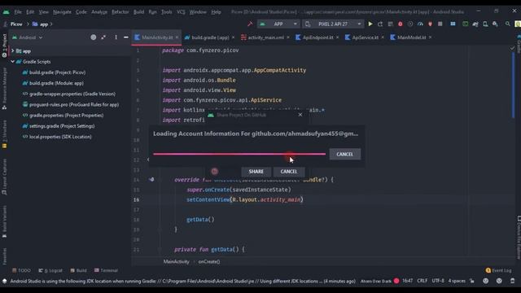Open the Layout Captures side tab
The height and width of the screenshot is (293, 521).
(x=4, y=177)
